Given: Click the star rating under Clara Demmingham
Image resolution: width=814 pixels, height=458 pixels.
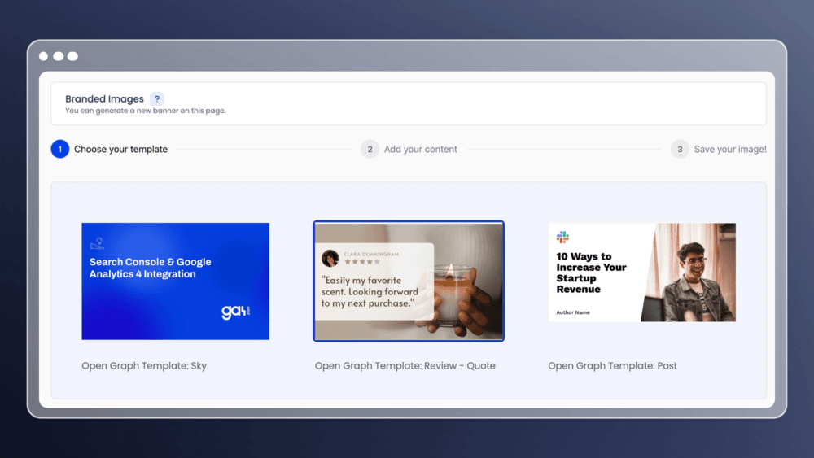Looking at the screenshot, I should click(361, 262).
